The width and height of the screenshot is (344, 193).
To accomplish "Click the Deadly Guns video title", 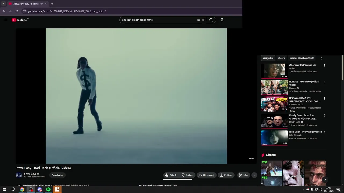I will click(303, 117).
